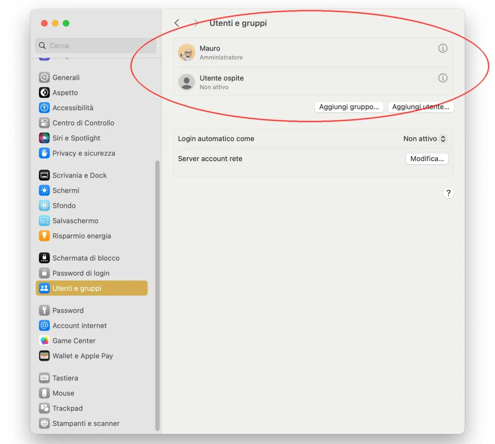This screenshot has height=444, width=495.
Task: Open info for Mauro account
Action: pos(443,48)
